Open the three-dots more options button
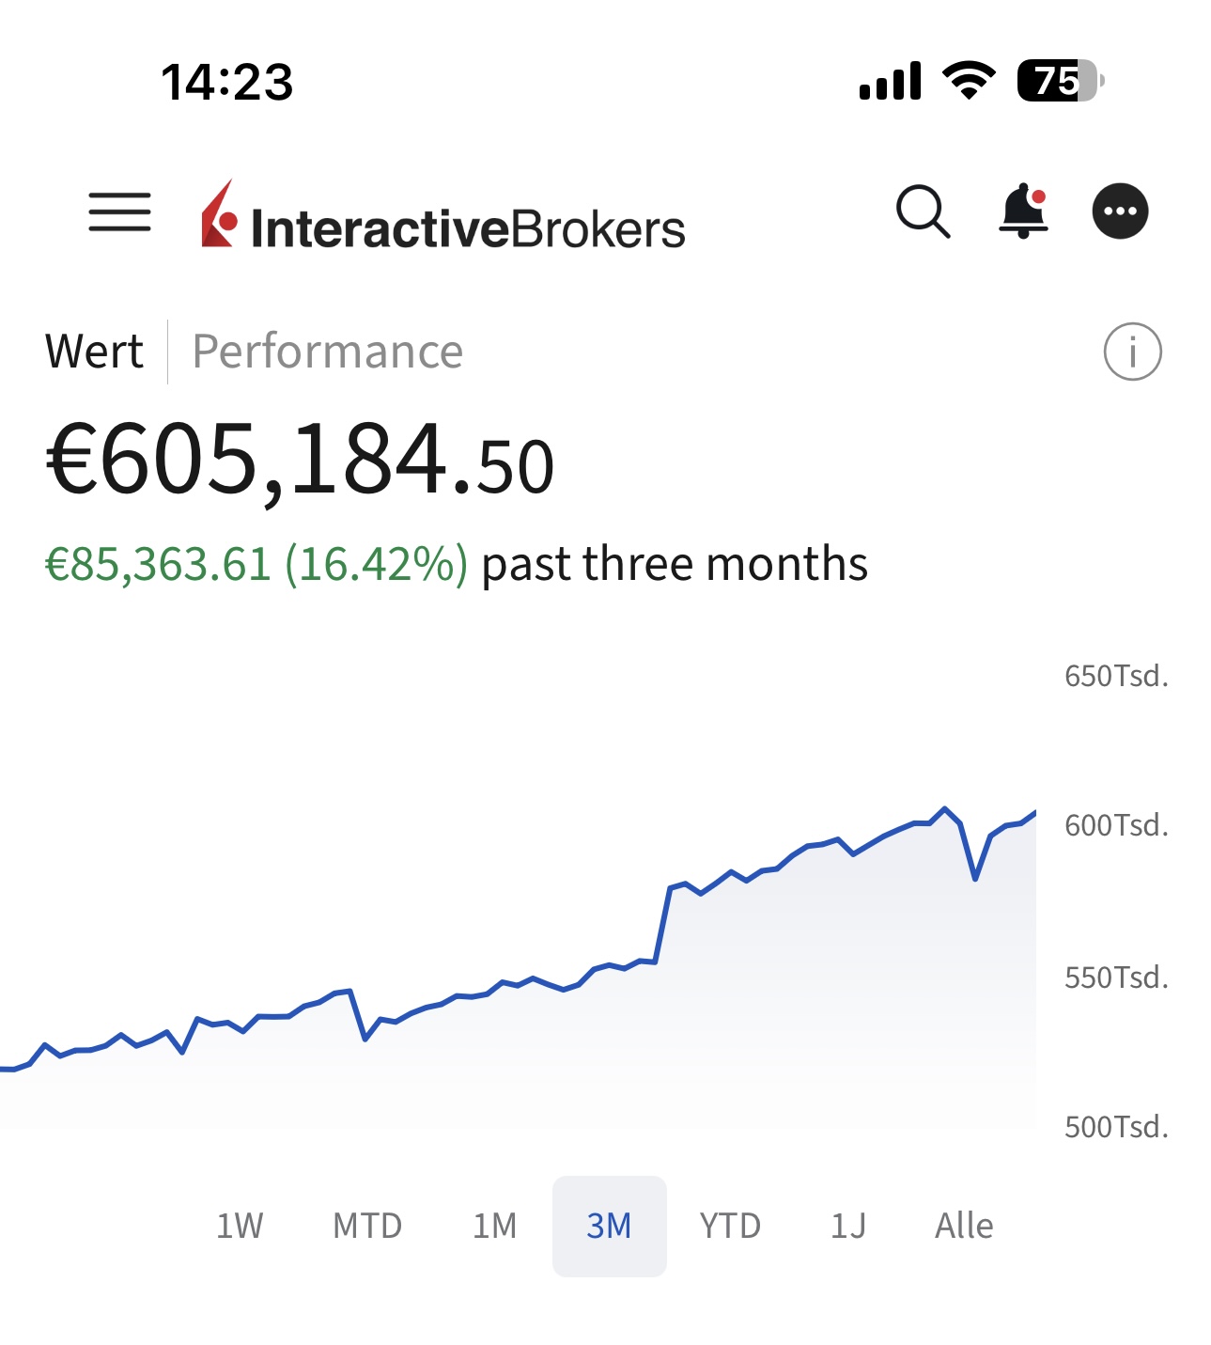 click(1120, 211)
